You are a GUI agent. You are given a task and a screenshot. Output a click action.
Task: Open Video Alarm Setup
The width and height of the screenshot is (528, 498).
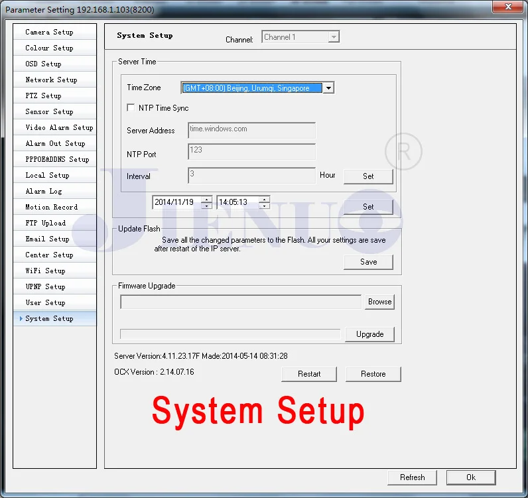(54, 127)
